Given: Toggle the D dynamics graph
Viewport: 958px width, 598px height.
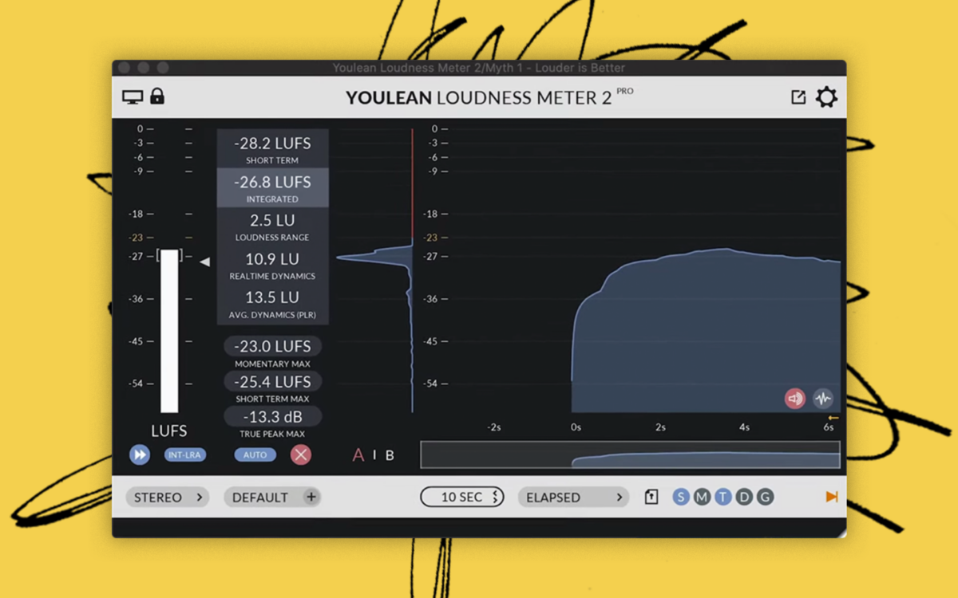Looking at the screenshot, I should pyautogui.click(x=744, y=498).
